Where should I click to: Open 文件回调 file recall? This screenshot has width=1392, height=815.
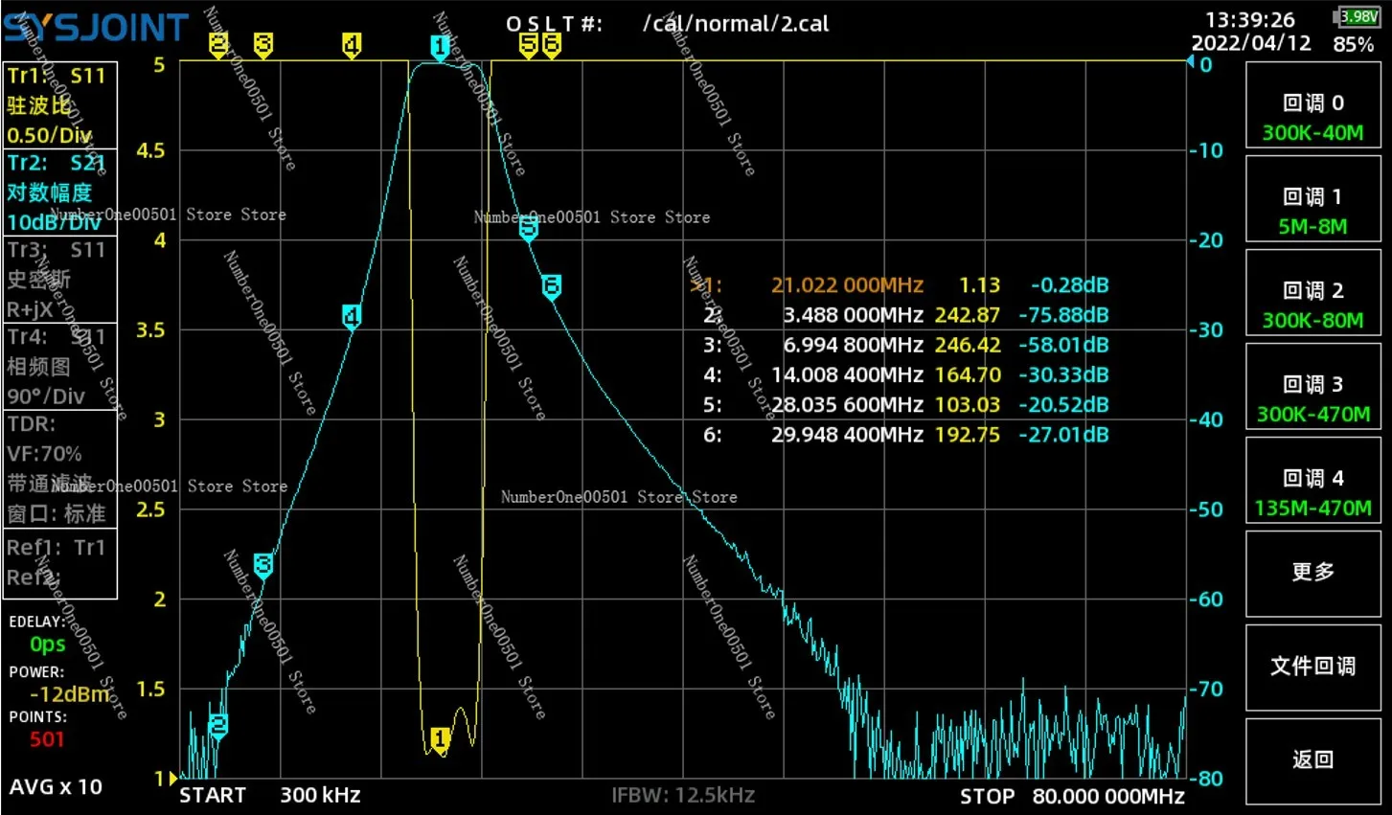click(1312, 668)
